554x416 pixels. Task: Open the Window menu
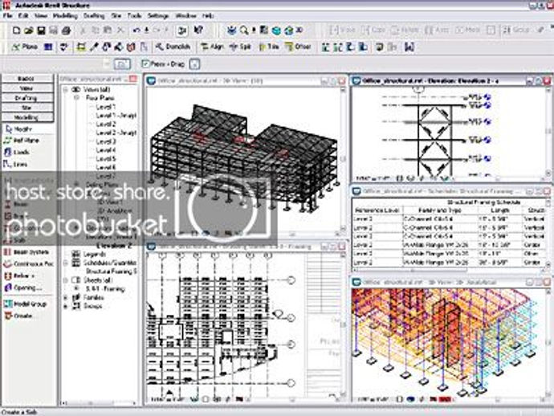[185, 16]
